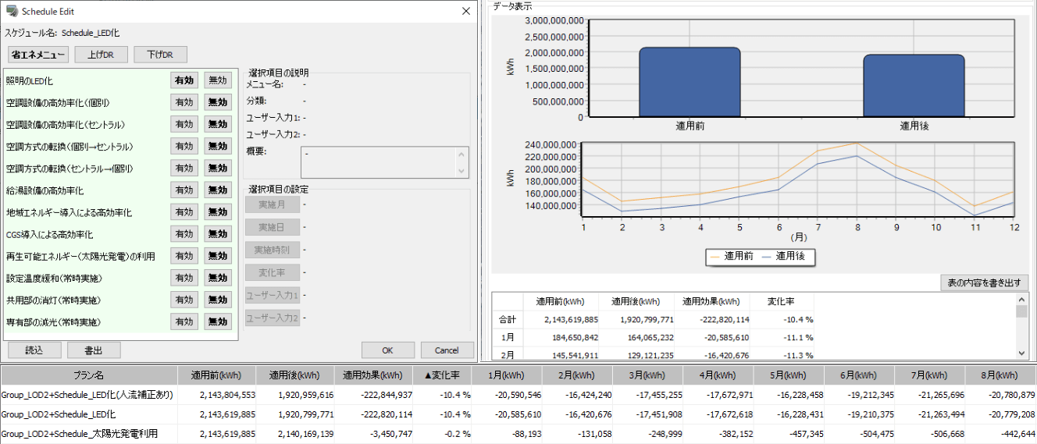This screenshot has height=444, width=1037.
Task: Click the 読込 button
Action: 34,350
